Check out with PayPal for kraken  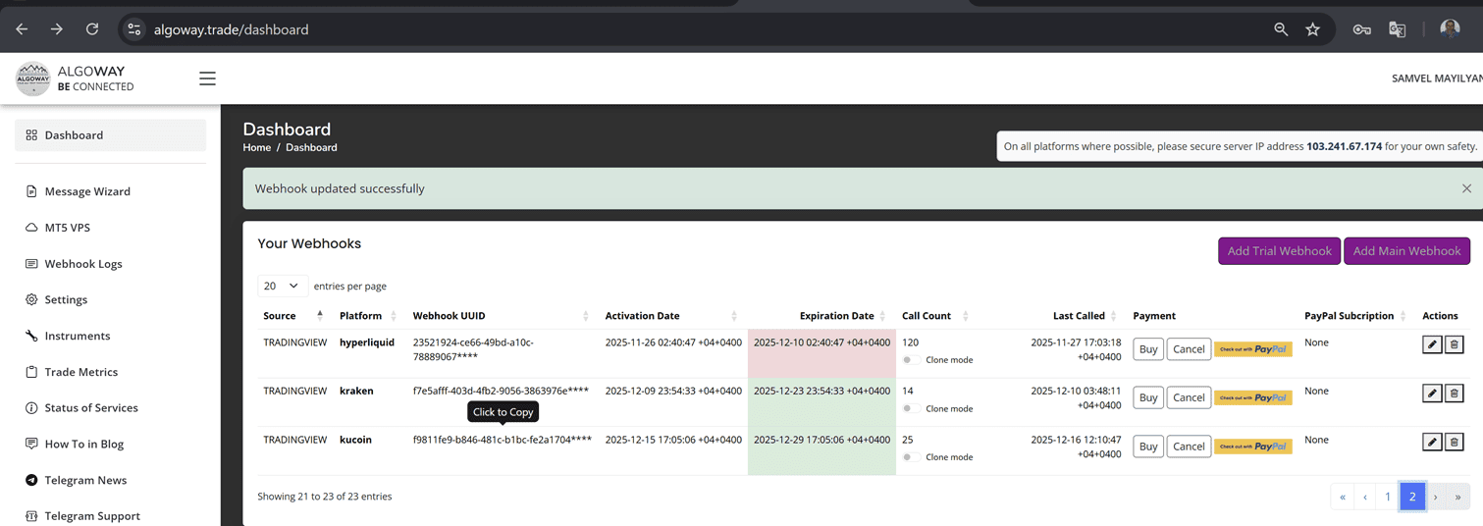(1253, 397)
